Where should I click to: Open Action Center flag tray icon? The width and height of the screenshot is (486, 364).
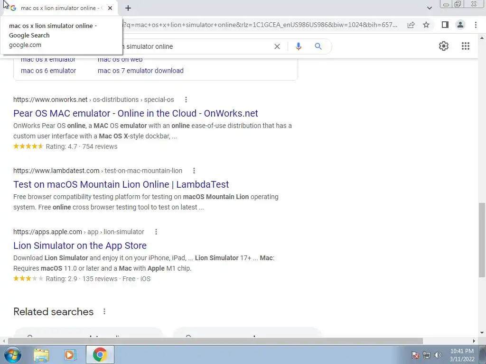tap(415, 355)
